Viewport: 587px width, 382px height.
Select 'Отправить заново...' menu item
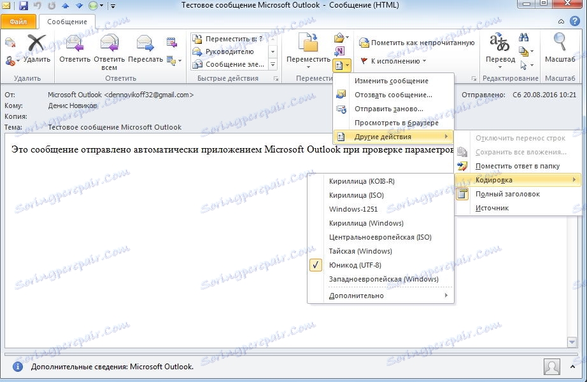[x=393, y=109]
